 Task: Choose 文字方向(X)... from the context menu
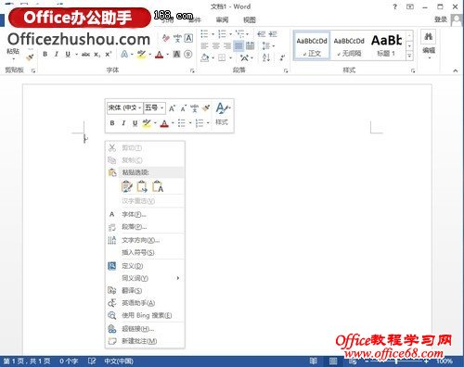pos(145,240)
